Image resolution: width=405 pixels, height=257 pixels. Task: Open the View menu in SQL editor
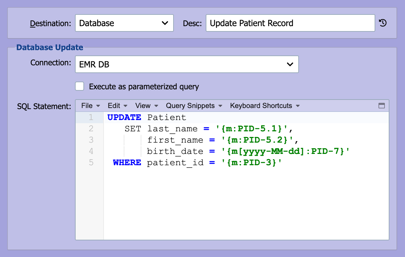(x=146, y=106)
